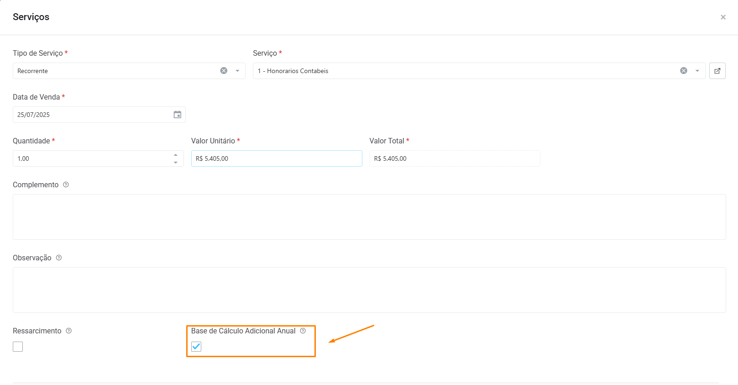Click the Ressarcimento help icon
The height and width of the screenshot is (385, 738).
coord(69,331)
